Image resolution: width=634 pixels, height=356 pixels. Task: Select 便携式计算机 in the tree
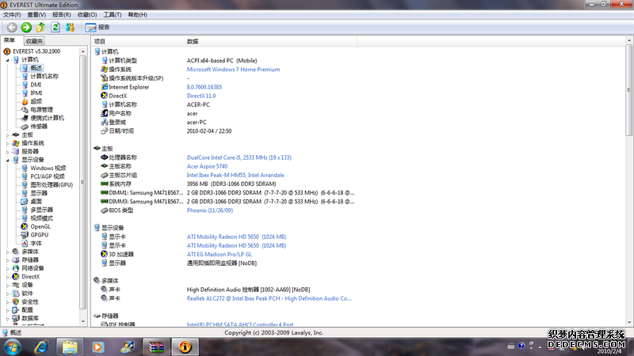[47, 118]
